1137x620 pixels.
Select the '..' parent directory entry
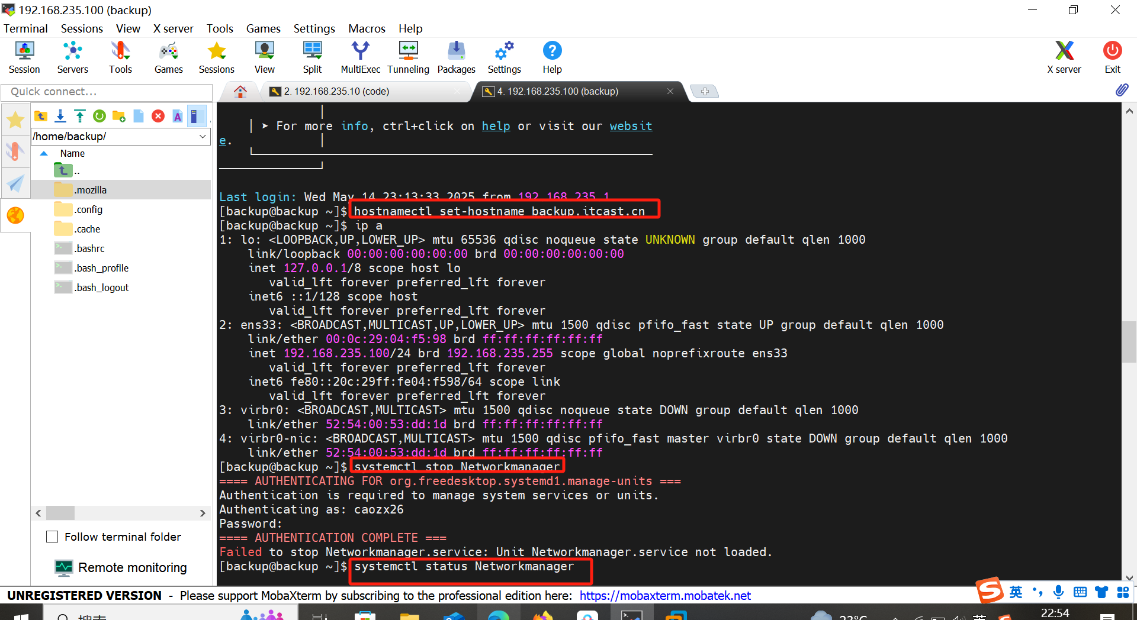click(x=121, y=171)
